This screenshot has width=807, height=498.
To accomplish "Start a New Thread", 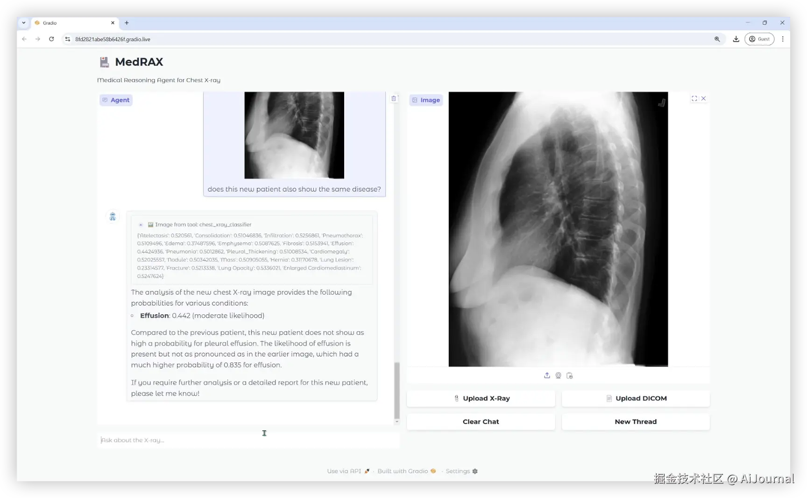I will pos(636,422).
